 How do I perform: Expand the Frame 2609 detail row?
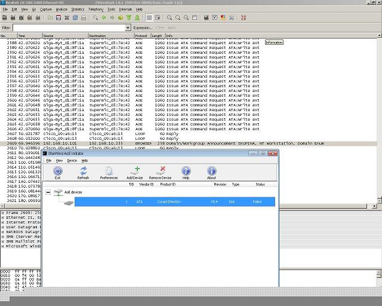pos(2,213)
